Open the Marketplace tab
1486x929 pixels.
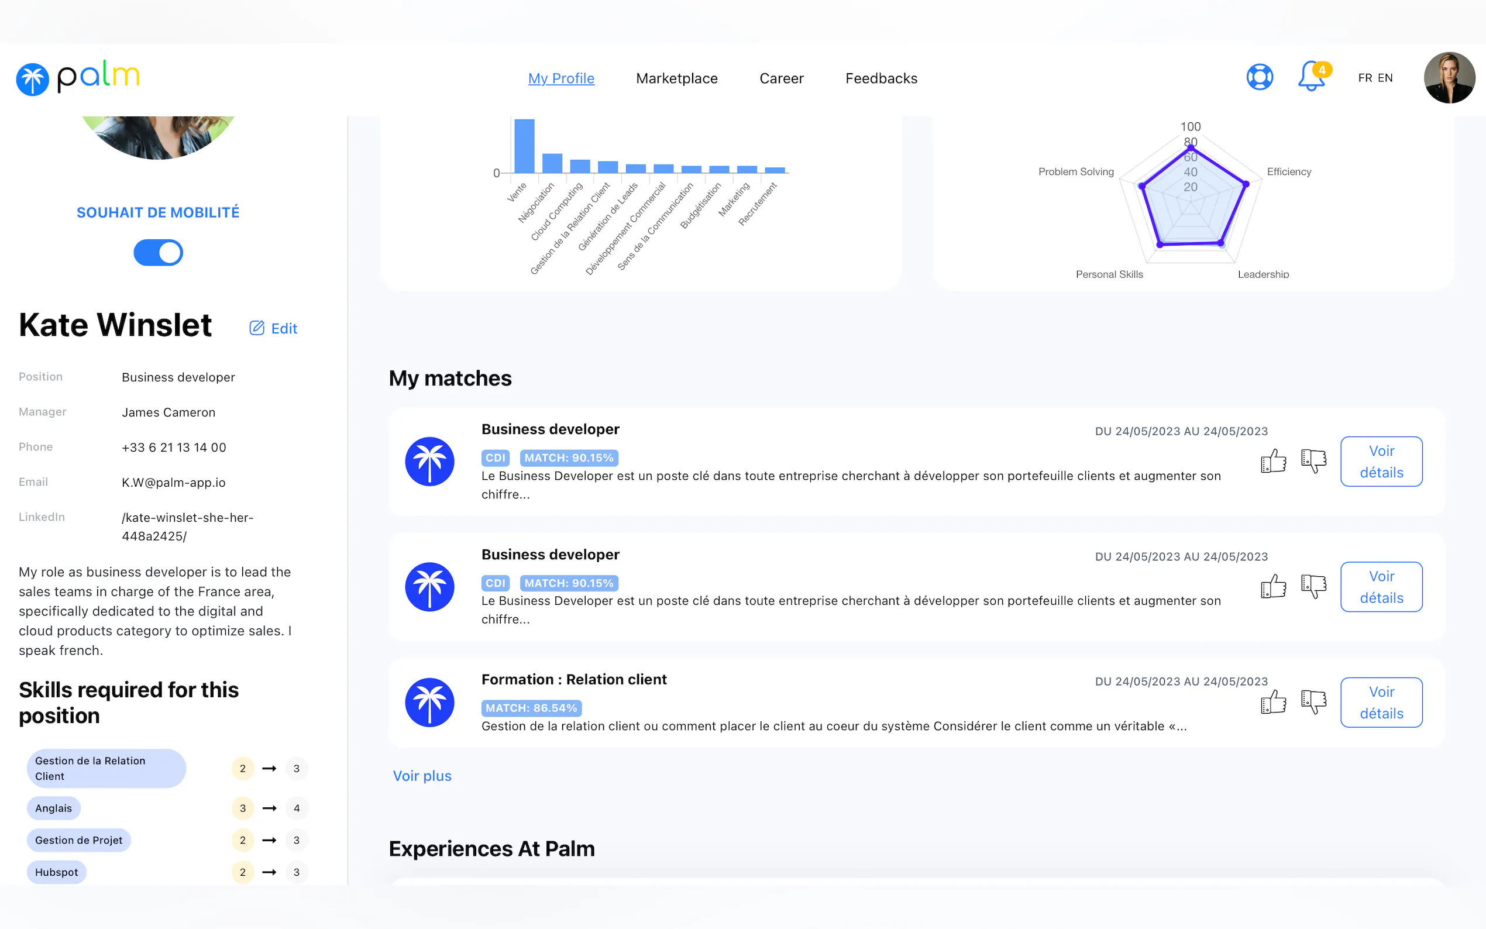676,78
